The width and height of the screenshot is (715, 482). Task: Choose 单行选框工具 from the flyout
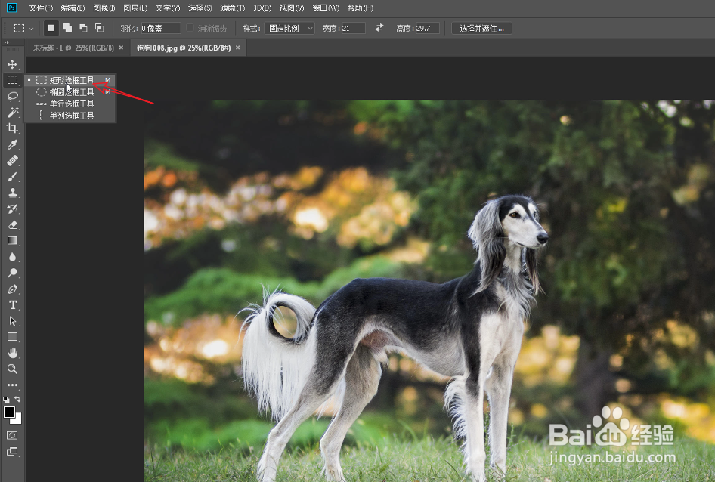point(70,104)
